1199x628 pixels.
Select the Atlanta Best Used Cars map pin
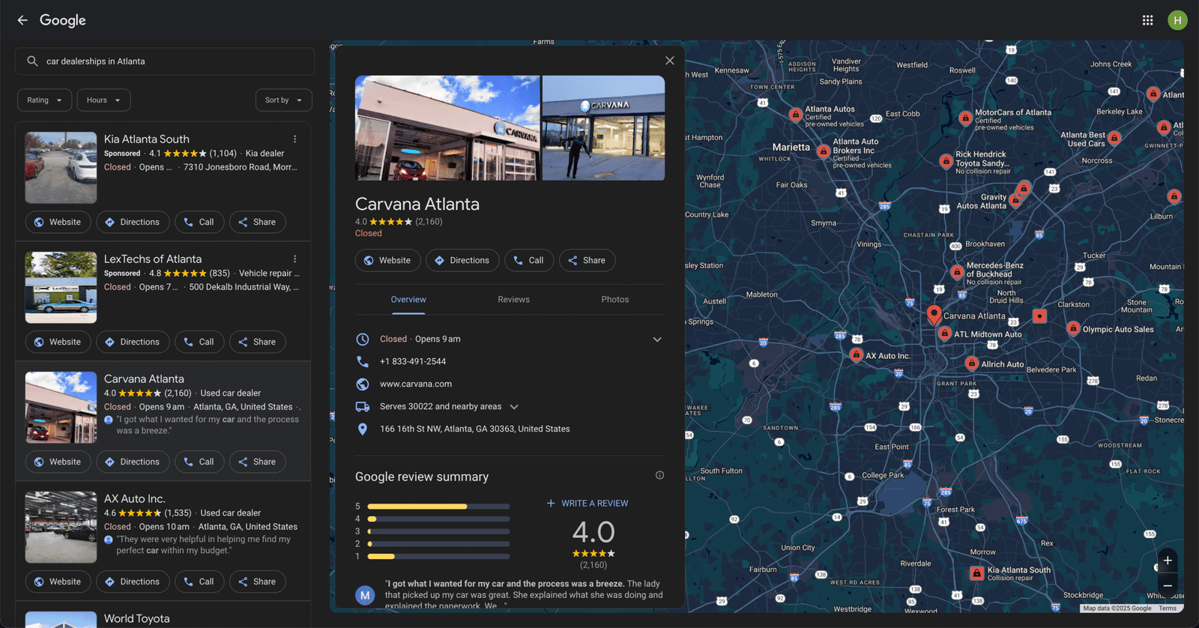coord(1114,138)
